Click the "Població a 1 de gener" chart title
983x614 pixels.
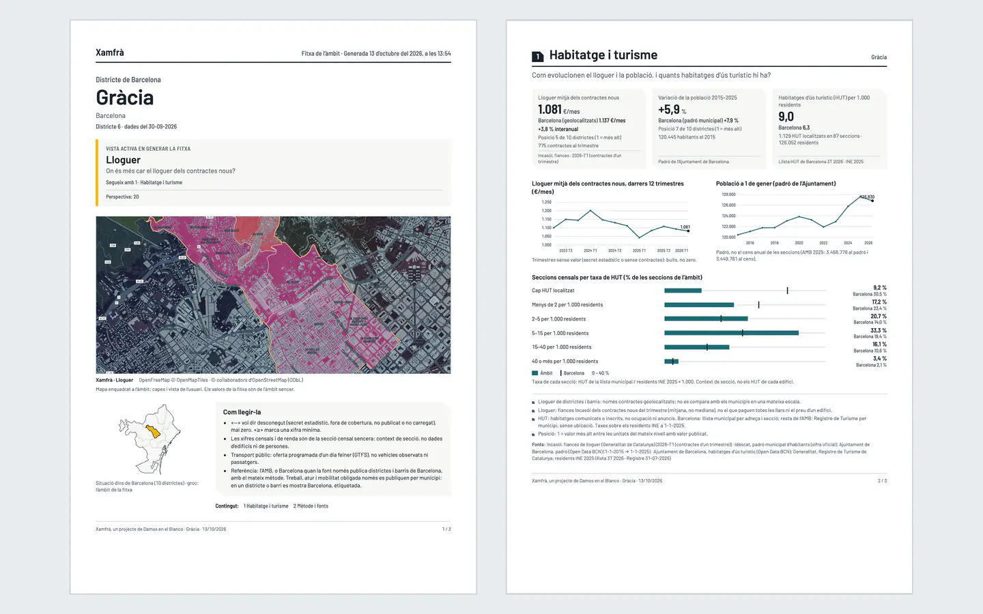click(775, 184)
